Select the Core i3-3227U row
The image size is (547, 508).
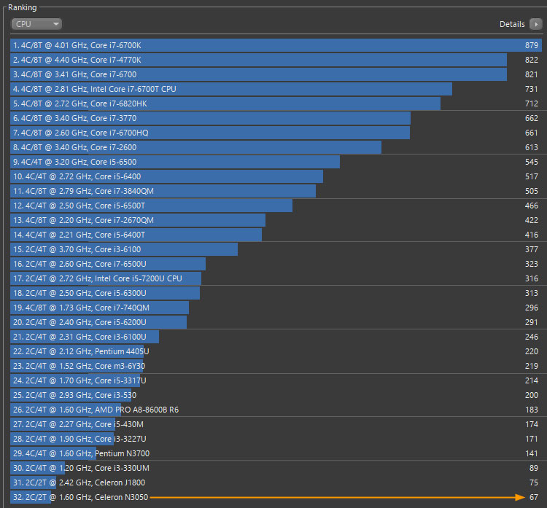[x=276, y=439]
